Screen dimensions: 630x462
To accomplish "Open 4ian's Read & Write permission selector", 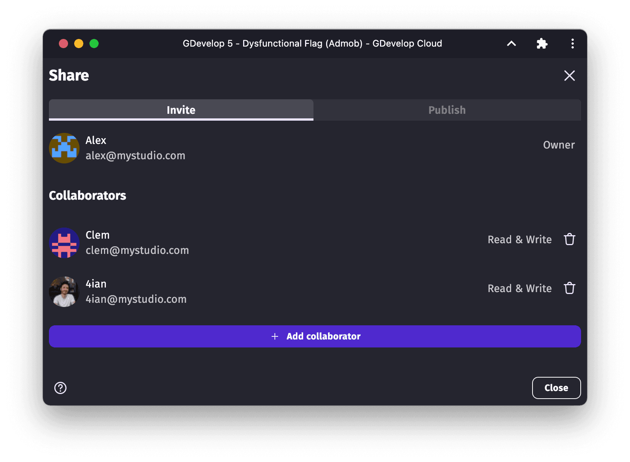I will point(519,288).
